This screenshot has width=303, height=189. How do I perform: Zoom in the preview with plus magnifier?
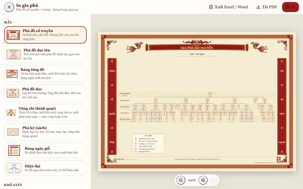point(203,180)
